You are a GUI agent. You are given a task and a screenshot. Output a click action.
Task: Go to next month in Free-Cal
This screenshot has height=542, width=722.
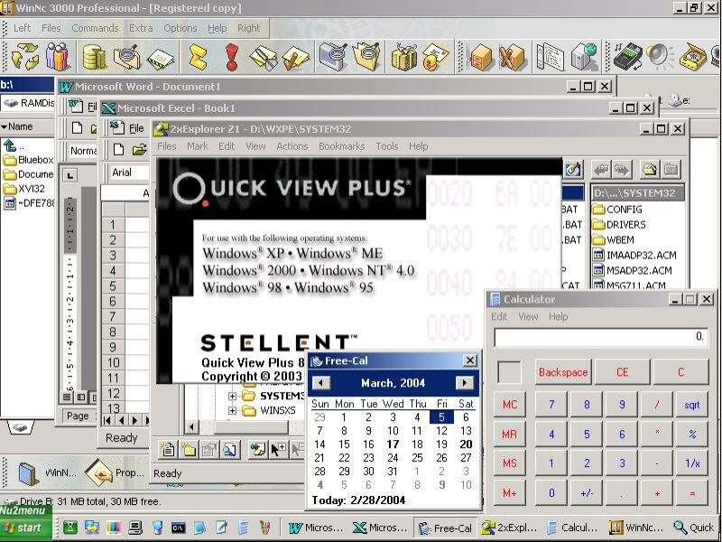click(465, 383)
